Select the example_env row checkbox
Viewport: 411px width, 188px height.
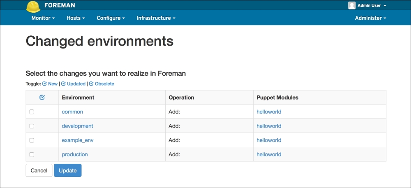[x=32, y=140]
